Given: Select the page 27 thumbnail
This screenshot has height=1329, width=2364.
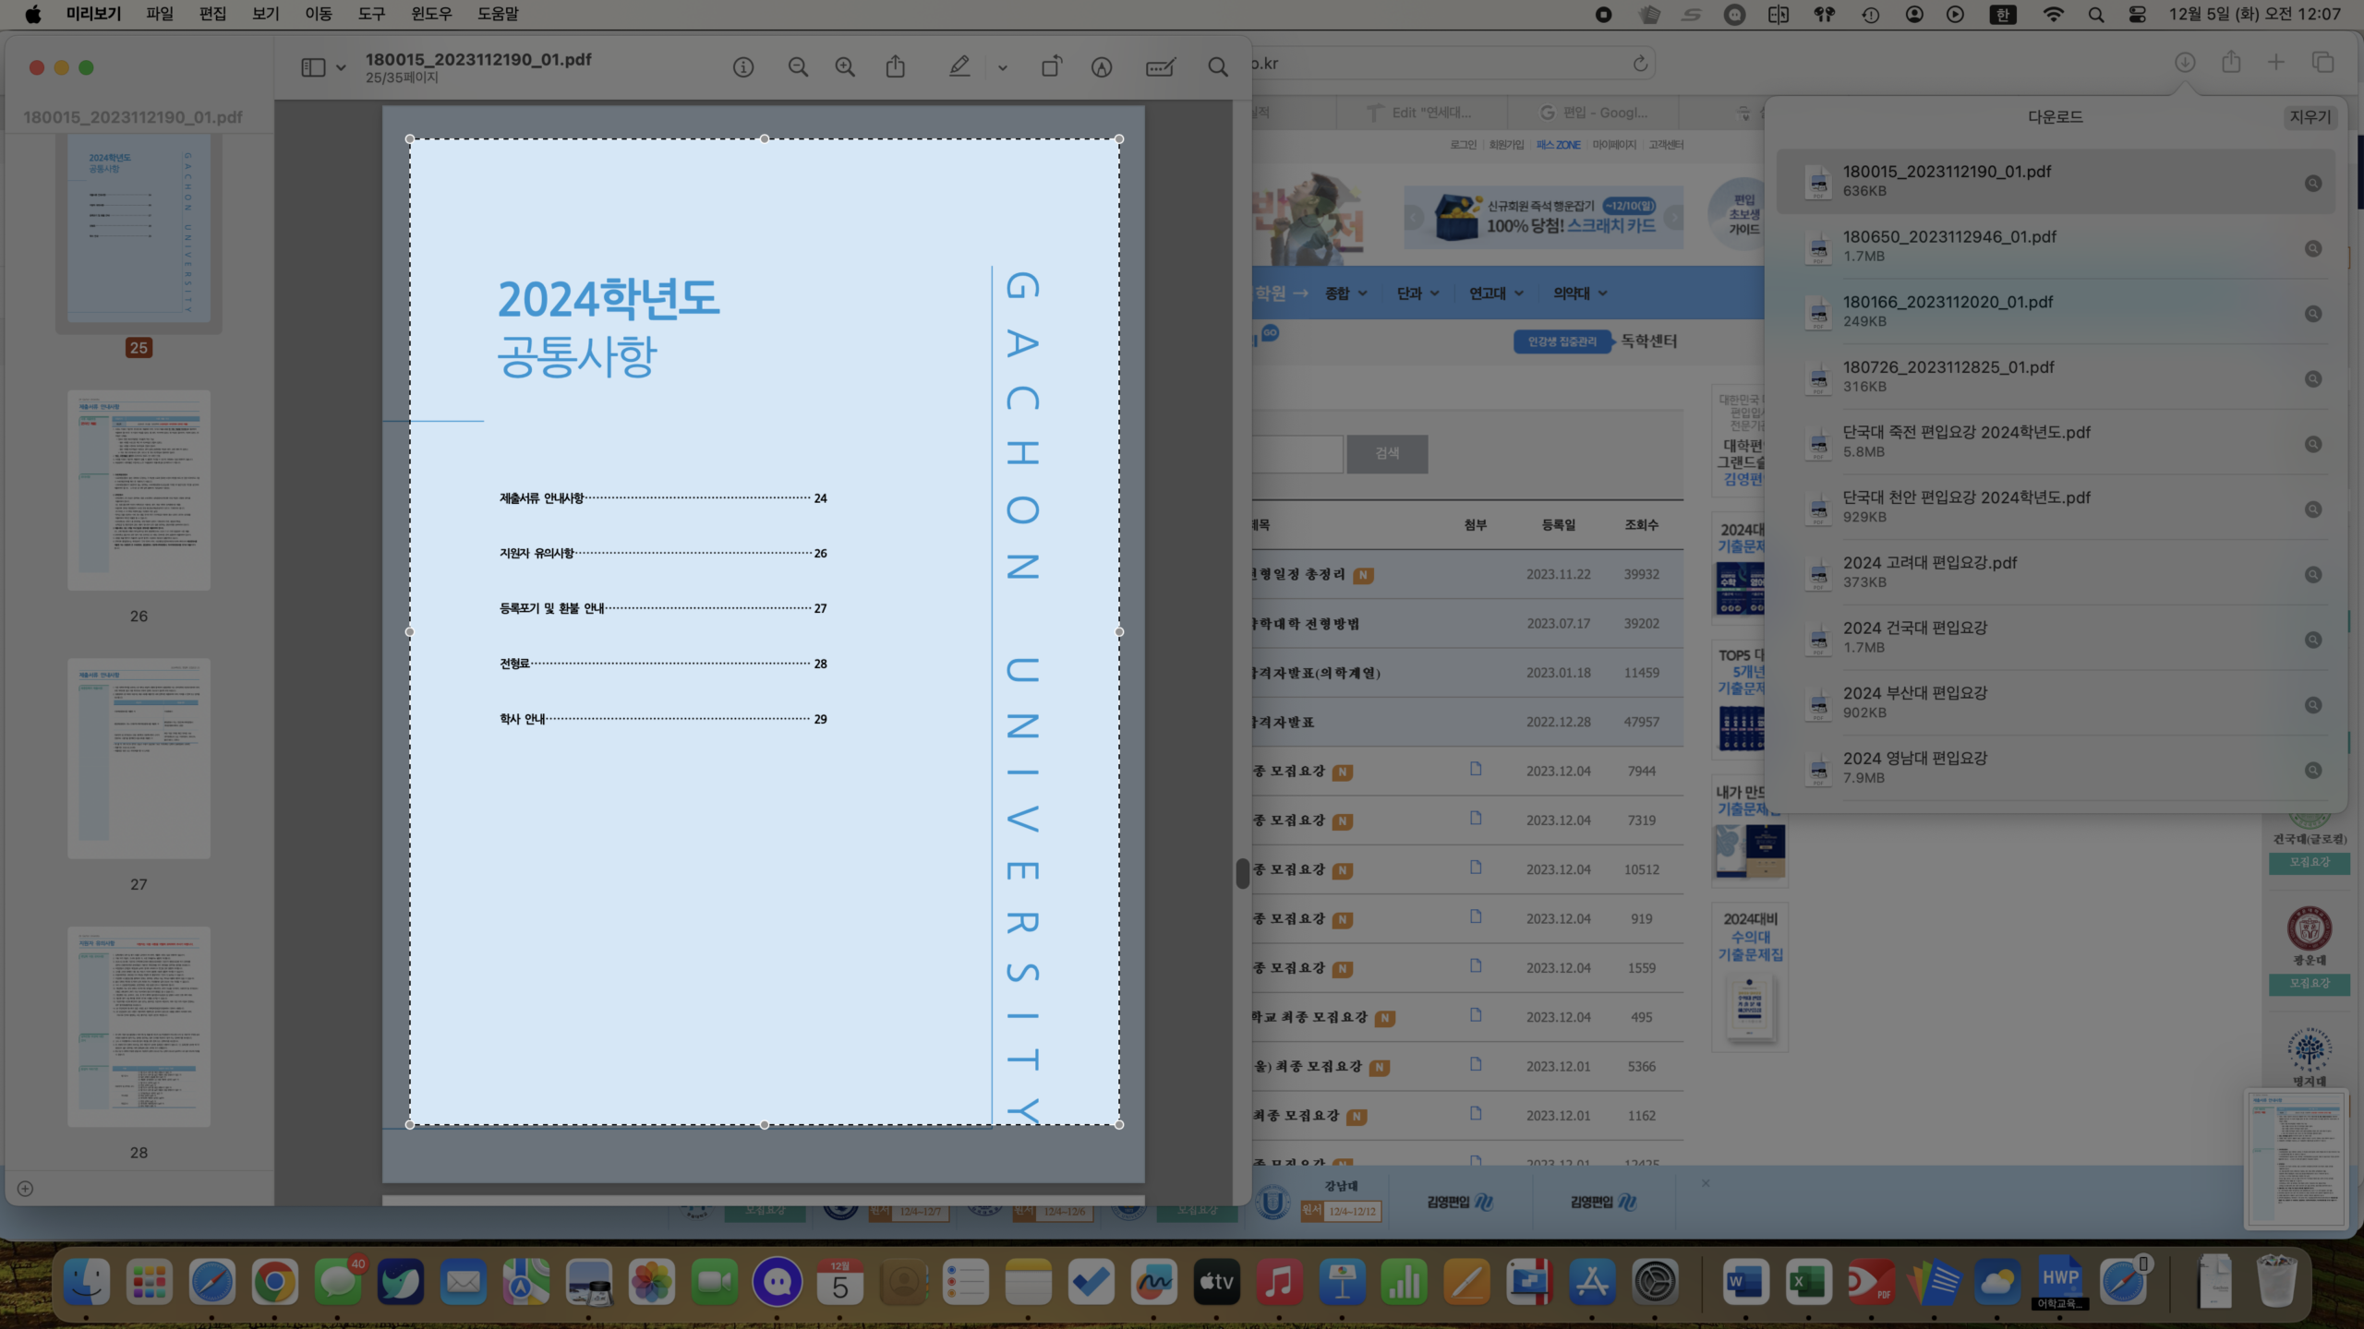Looking at the screenshot, I should [x=139, y=759].
